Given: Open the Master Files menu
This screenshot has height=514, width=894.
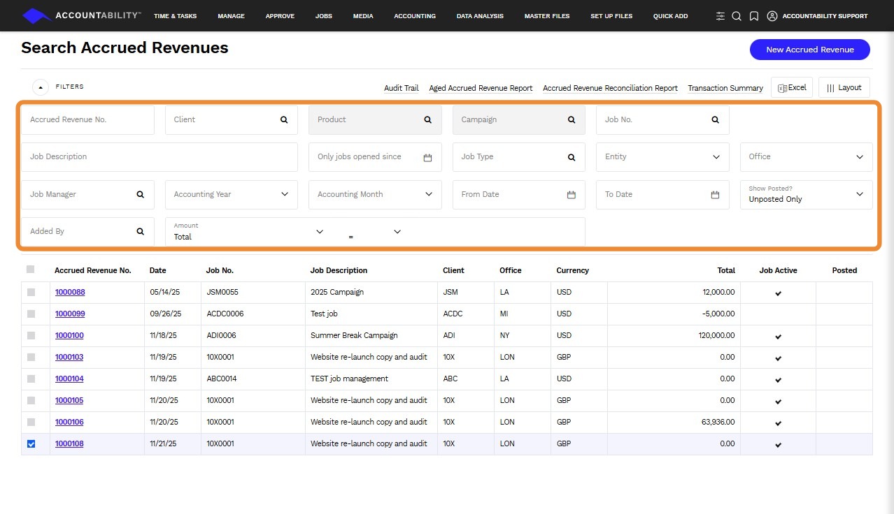Looking at the screenshot, I should point(547,16).
